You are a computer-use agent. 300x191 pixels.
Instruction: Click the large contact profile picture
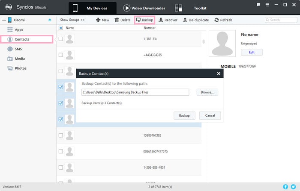(x=222, y=43)
